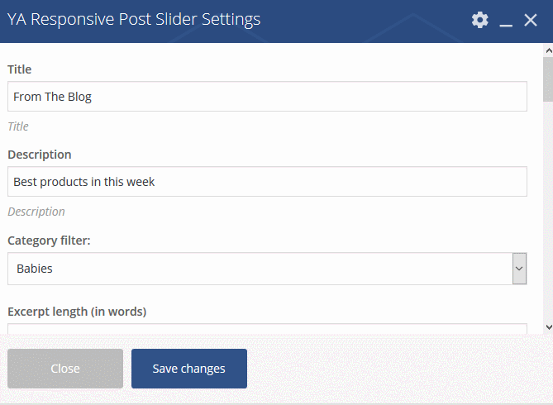
Task: Close the settings dialog with X icon
Action: (531, 20)
